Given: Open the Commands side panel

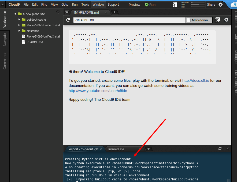Looking at the screenshot, I should 5,61.
